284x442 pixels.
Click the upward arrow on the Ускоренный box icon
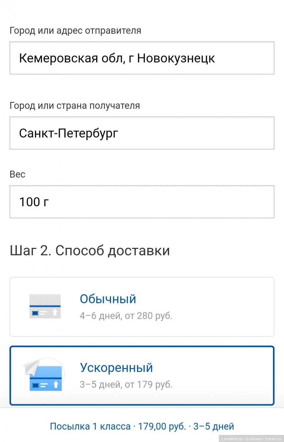click(56, 384)
